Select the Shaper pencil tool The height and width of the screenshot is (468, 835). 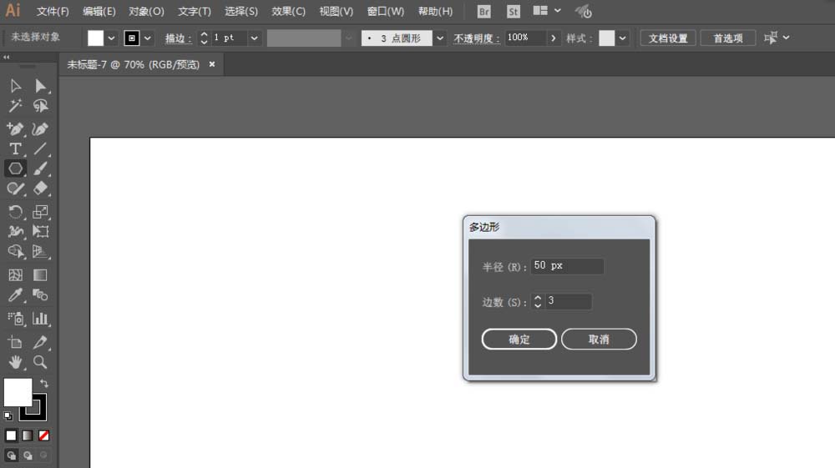[x=15, y=189]
